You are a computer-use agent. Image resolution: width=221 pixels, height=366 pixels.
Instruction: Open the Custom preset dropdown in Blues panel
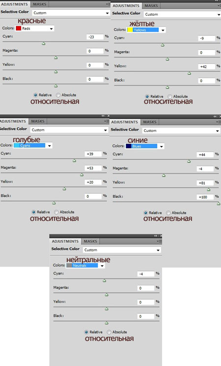click(x=181, y=130)
